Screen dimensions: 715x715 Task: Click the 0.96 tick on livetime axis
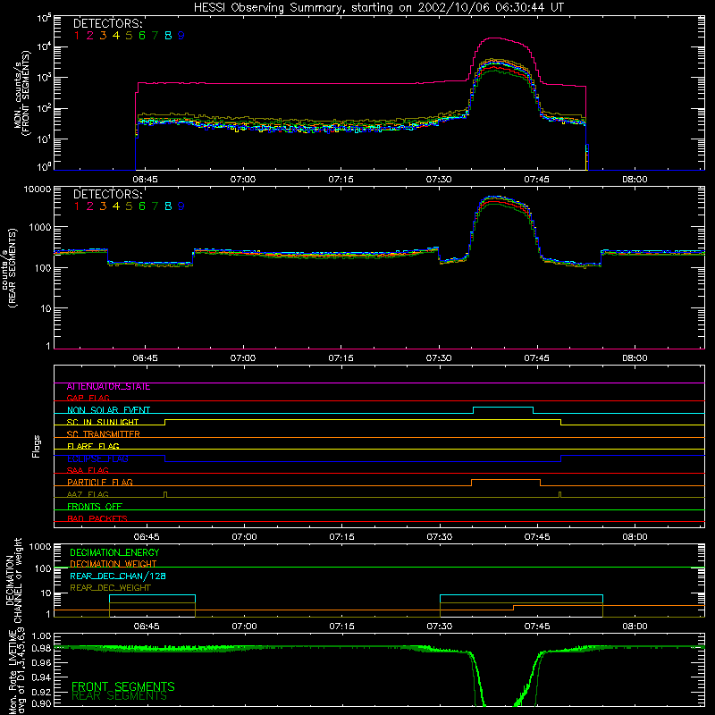[41, 662]
